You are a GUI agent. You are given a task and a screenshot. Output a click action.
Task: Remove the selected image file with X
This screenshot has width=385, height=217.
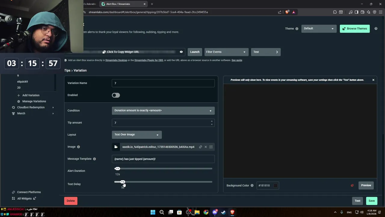pos(206,147)
